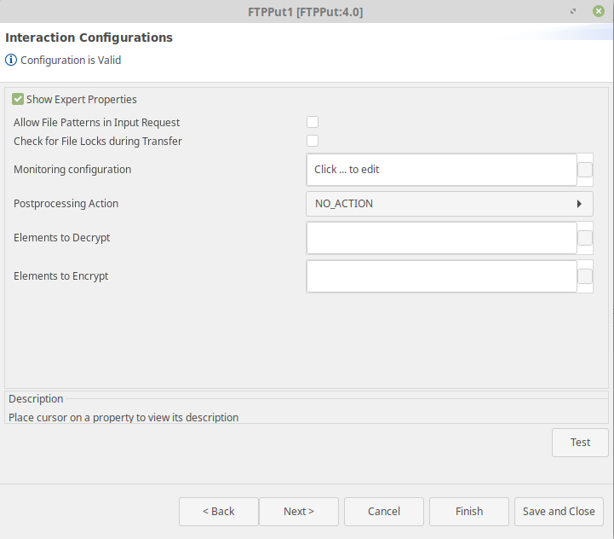
Task: Enable Allow File Patterns in Input Request
Action: pos(313,122)
